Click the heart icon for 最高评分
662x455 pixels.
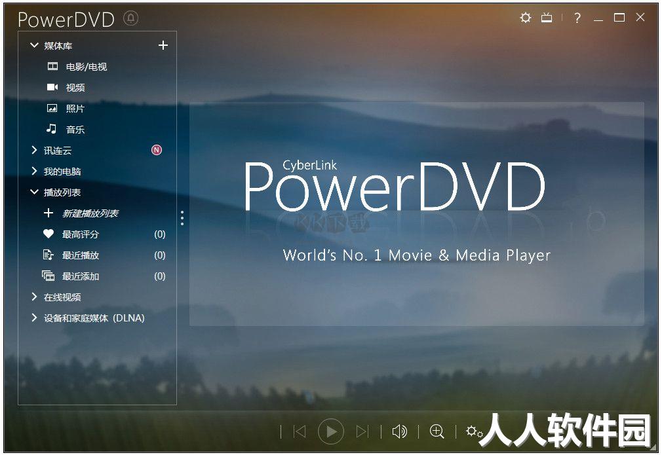[49, 234]
